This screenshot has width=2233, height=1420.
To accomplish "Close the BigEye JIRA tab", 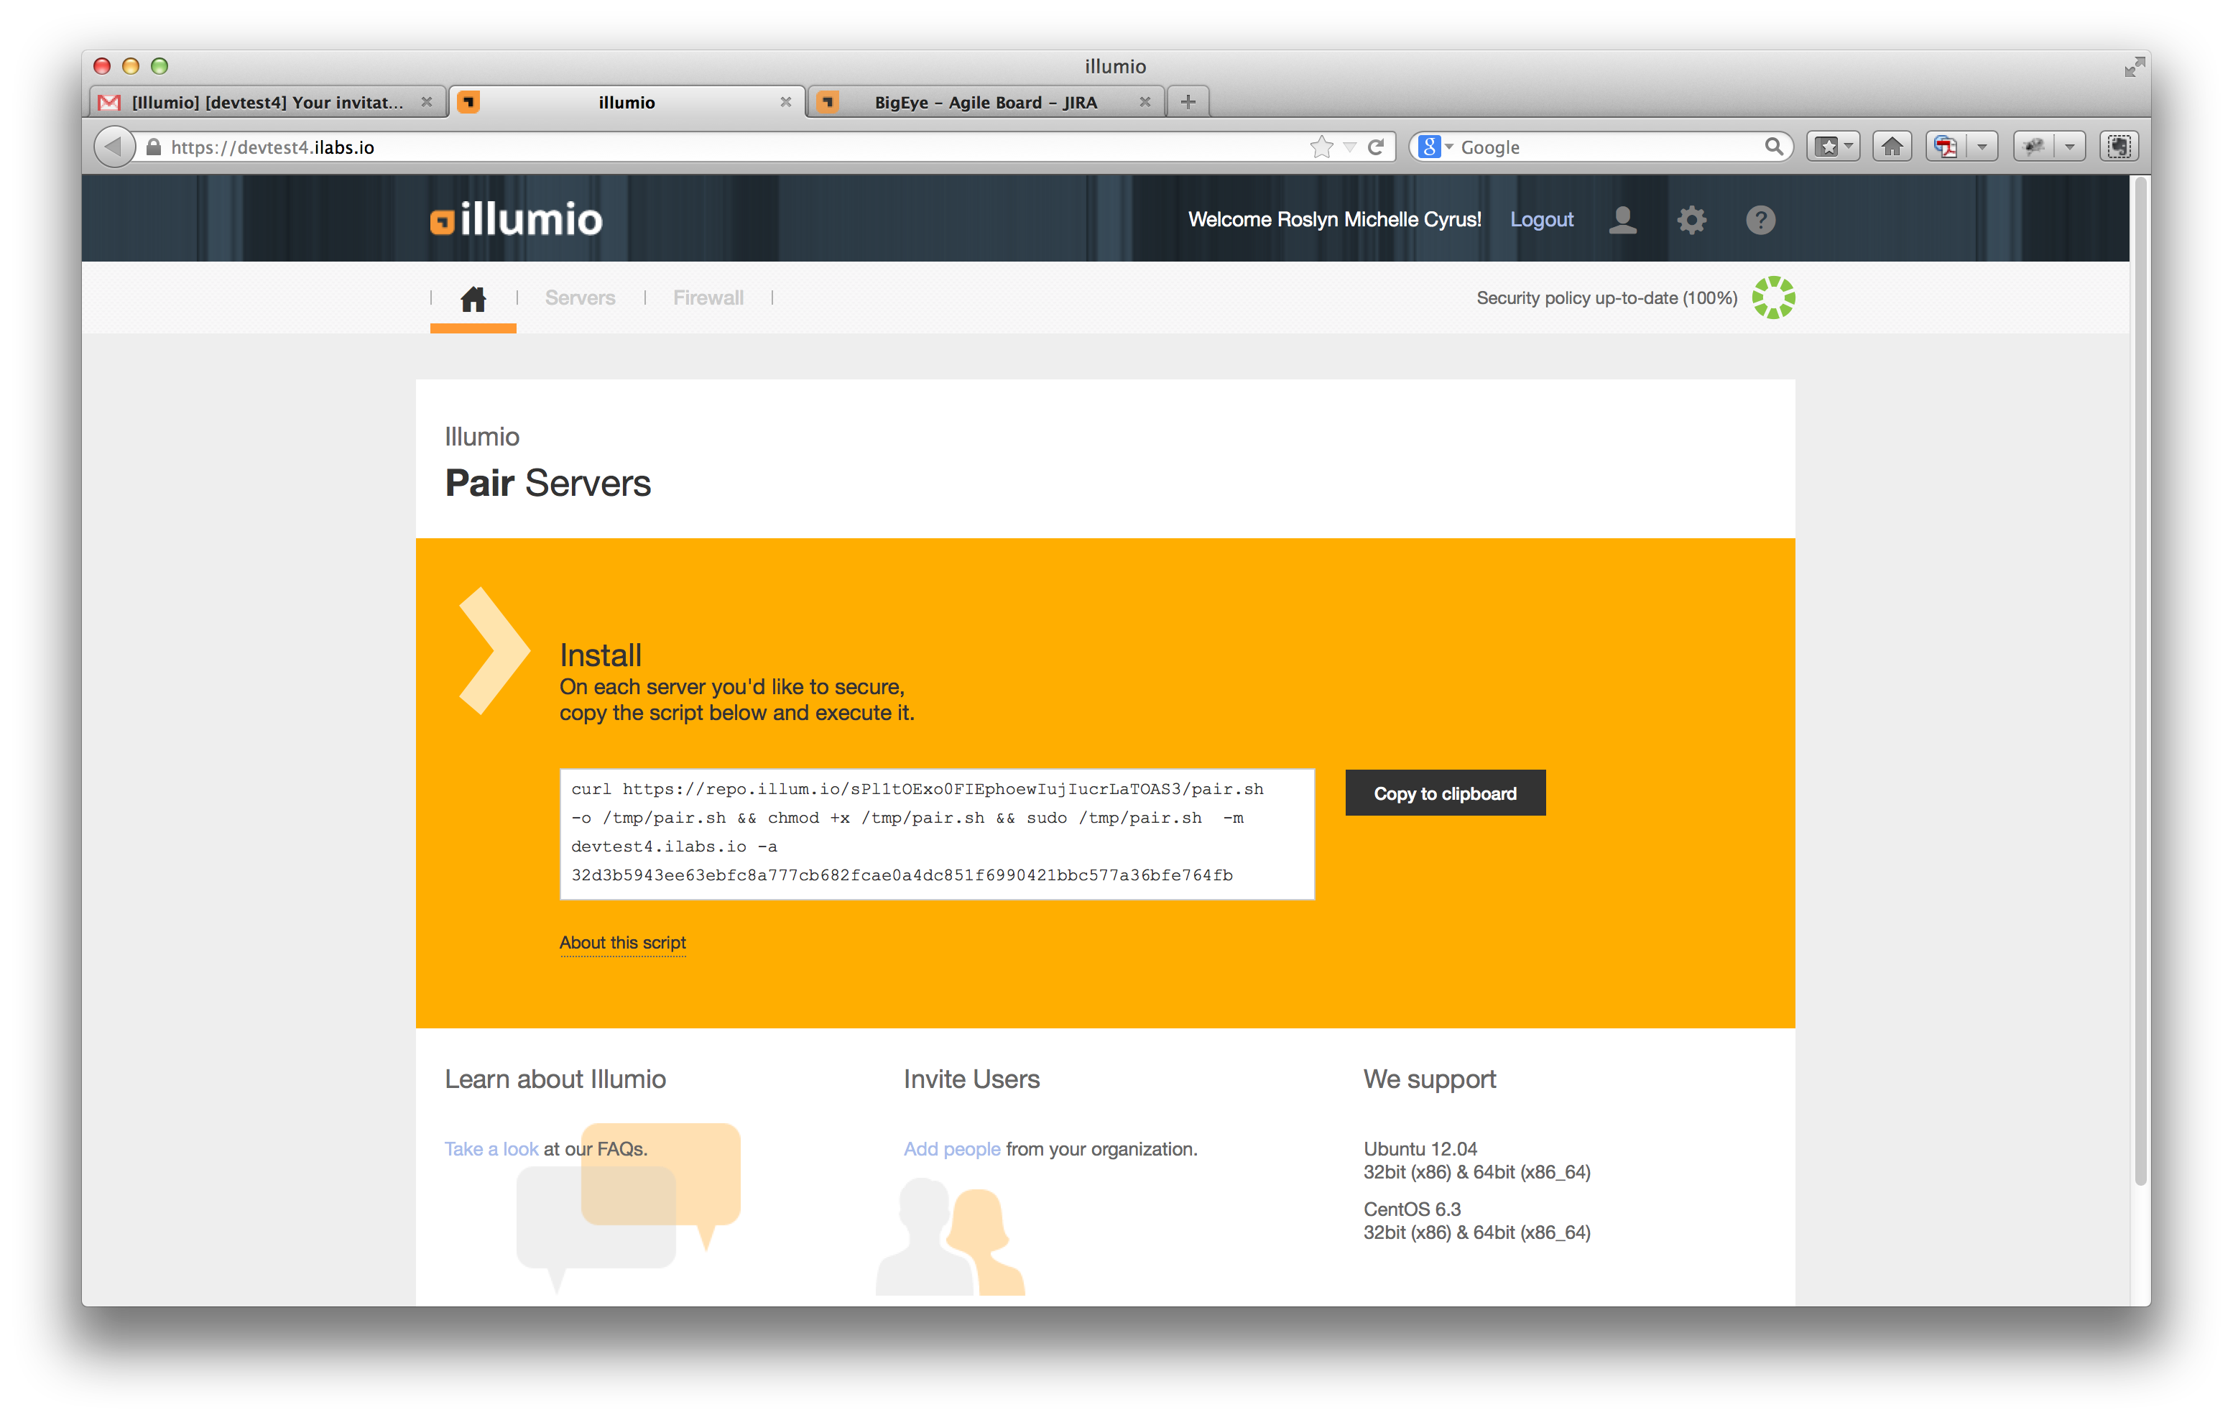I will tap(1145, 102).
